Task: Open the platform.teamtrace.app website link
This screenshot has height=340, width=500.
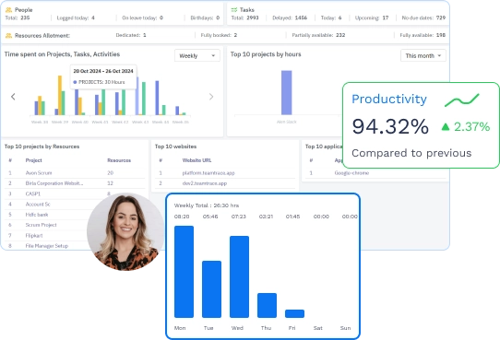Action: [208, 173]
